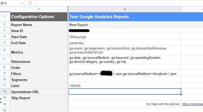Select row 4 header

tap(5, 37)
